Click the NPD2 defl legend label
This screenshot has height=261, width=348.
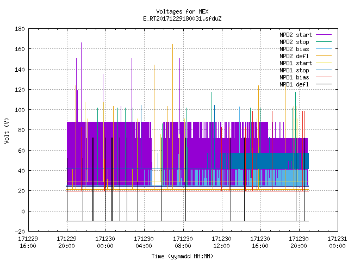tap(294, 56)
